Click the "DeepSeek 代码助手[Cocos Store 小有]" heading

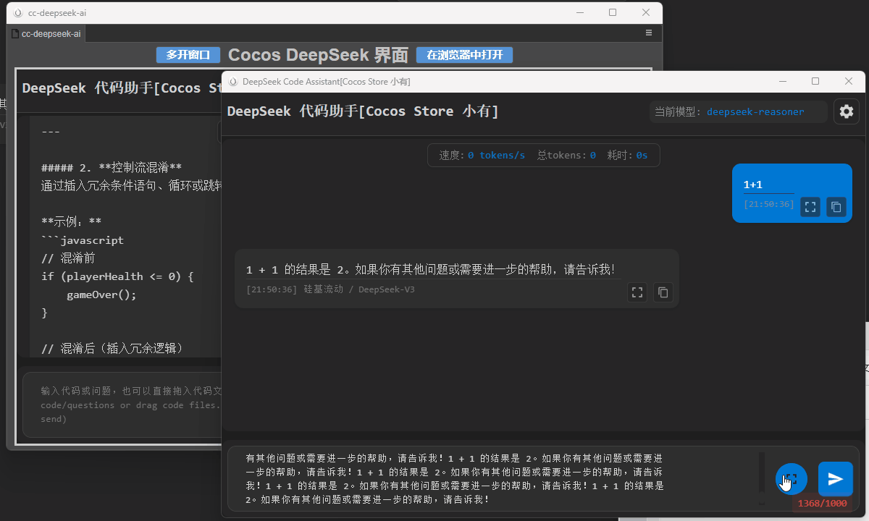[363, 111]
